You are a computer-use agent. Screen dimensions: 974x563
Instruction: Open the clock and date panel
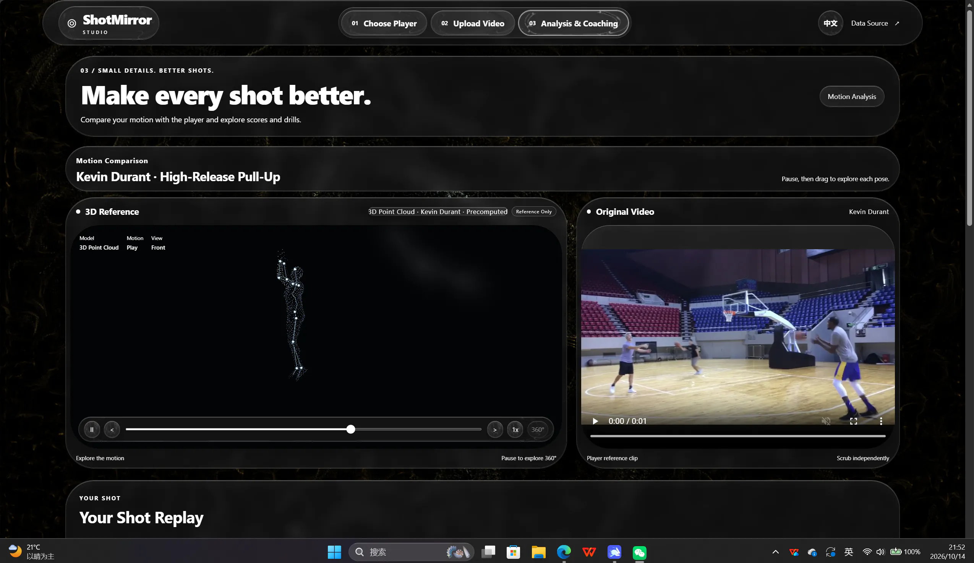(947, 552)
